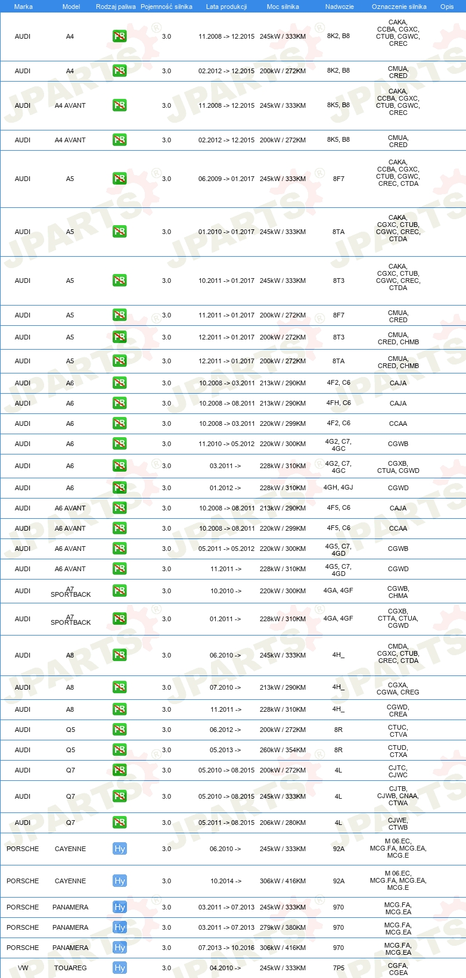This screenshot has height=978, width=466.
Task: Select the '06.2009 -> 01.2017' production cell
Action: click(226, 179)
